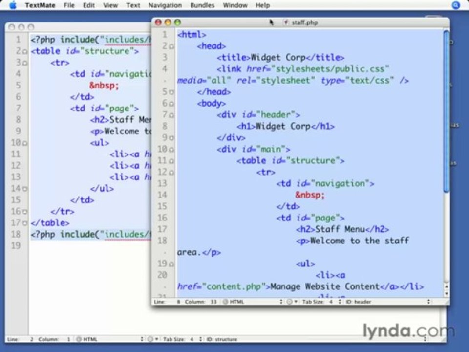Image resolution: width=469 pixels, height=352 pixels.
Task: Click the scroll up arrow in staff.php window
Action: click(446, 286)
